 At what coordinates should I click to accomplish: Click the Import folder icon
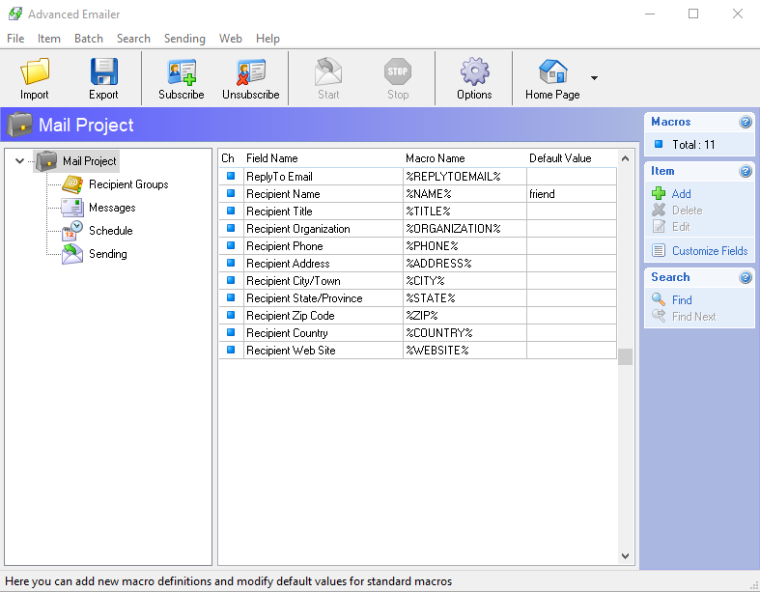[35, 72]
